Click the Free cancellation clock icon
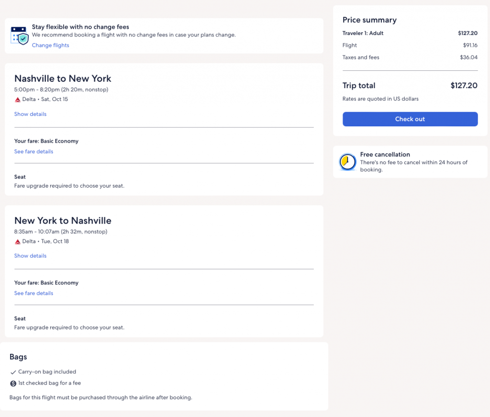This screenshot has width=490, height=417. pyautogui.click(x=347, y=162)
